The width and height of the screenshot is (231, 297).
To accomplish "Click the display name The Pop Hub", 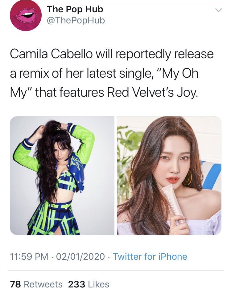I will (x=75, y=9).
